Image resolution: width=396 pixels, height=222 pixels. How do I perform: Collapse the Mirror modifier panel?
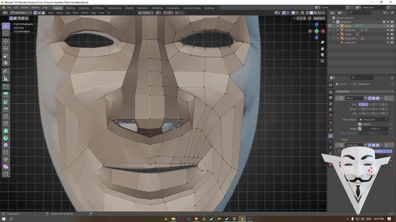coord(338,98)
